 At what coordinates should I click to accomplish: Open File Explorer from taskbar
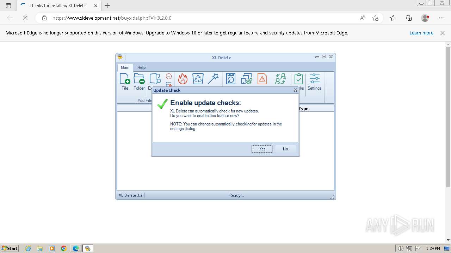pyautogui.click(x=40, y=248)
